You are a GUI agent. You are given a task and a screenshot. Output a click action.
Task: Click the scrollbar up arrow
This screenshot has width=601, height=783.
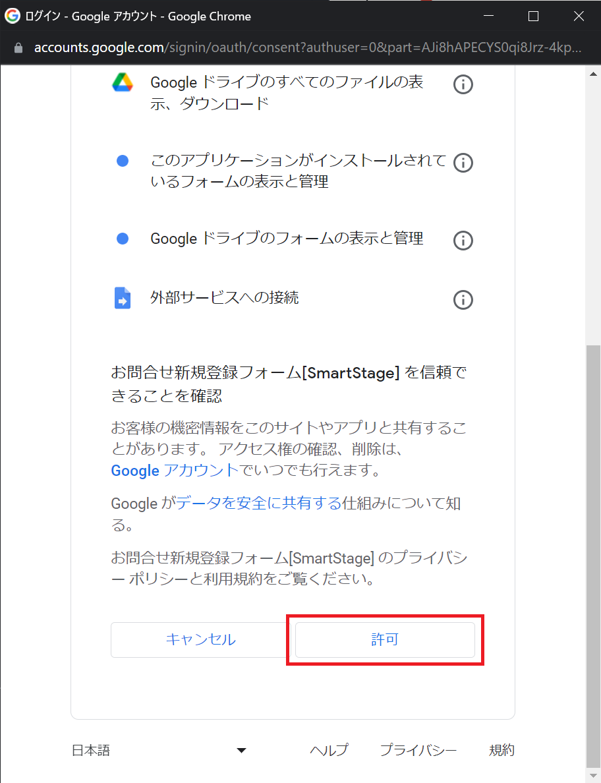tap(593, 74)
